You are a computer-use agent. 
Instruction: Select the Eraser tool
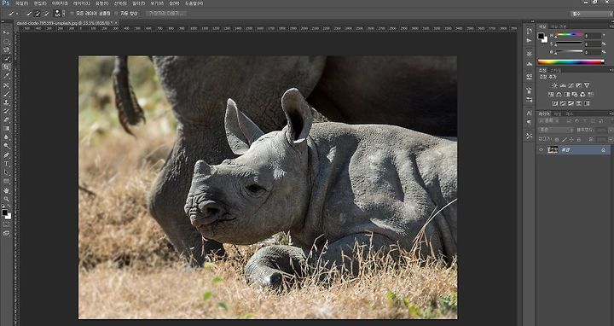[x=6, y=119]
